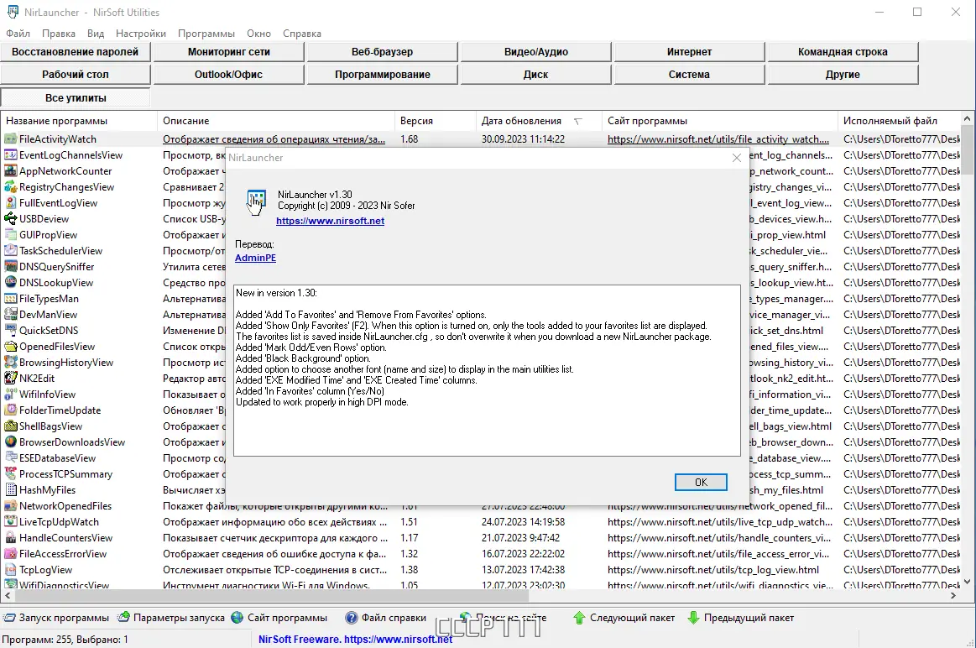Screen dimensions: 976x648
Task: Click the BrowsingHistoryView icon
Action: (11, 363)
